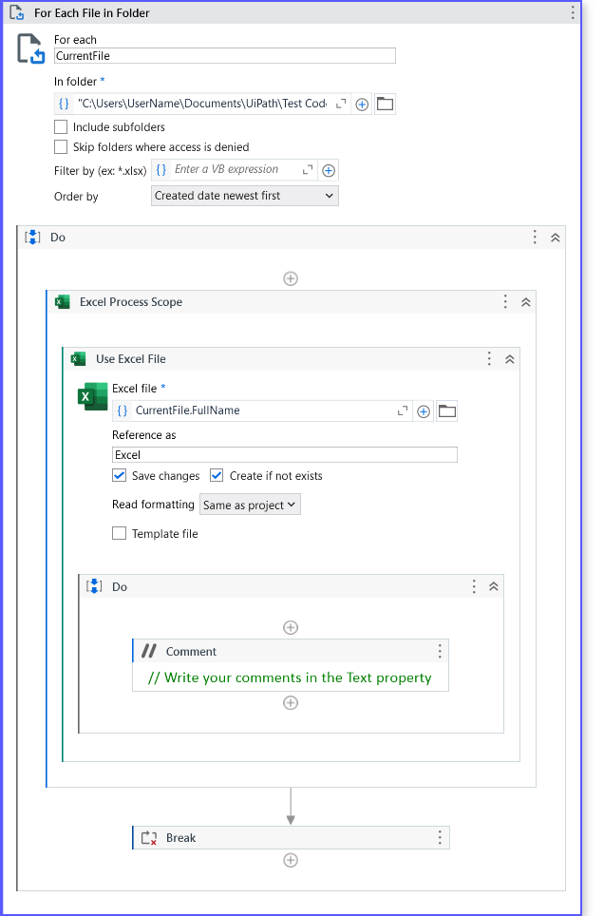
Task: Browse for Excel file with folder icon
Action: click(x=447, y=411)
